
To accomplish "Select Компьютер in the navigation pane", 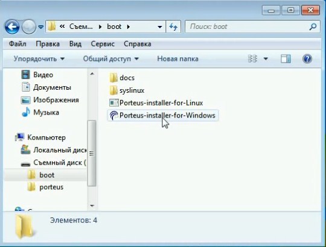I will [x=46, y=137].
